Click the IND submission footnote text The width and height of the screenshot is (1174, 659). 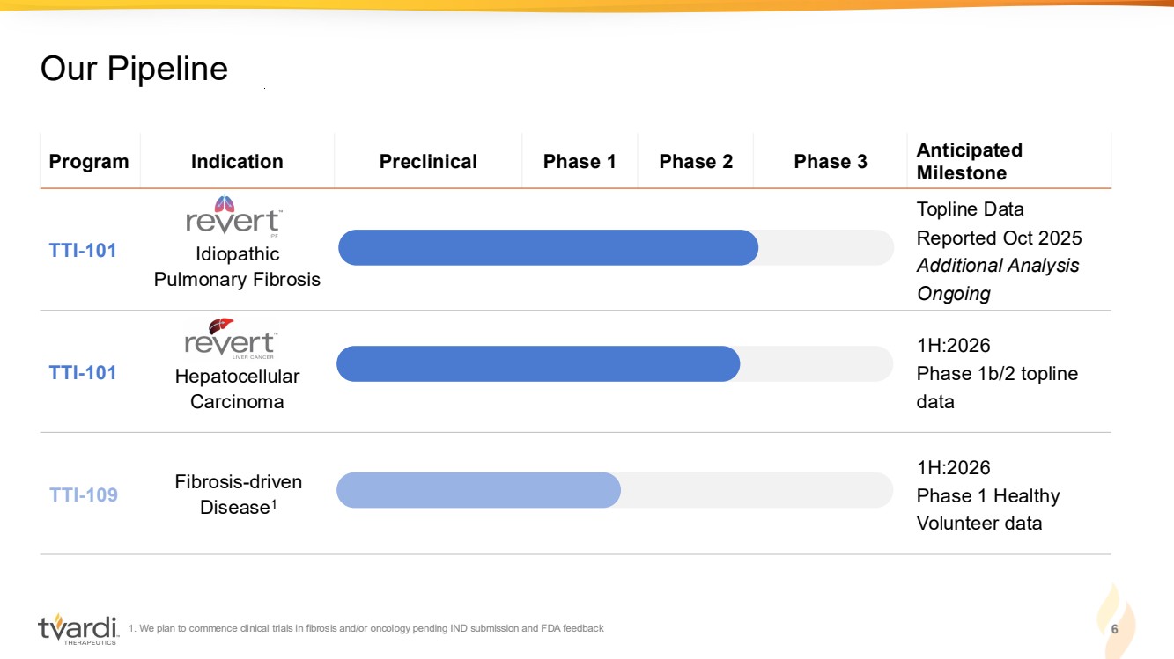(x=366, y=628)
